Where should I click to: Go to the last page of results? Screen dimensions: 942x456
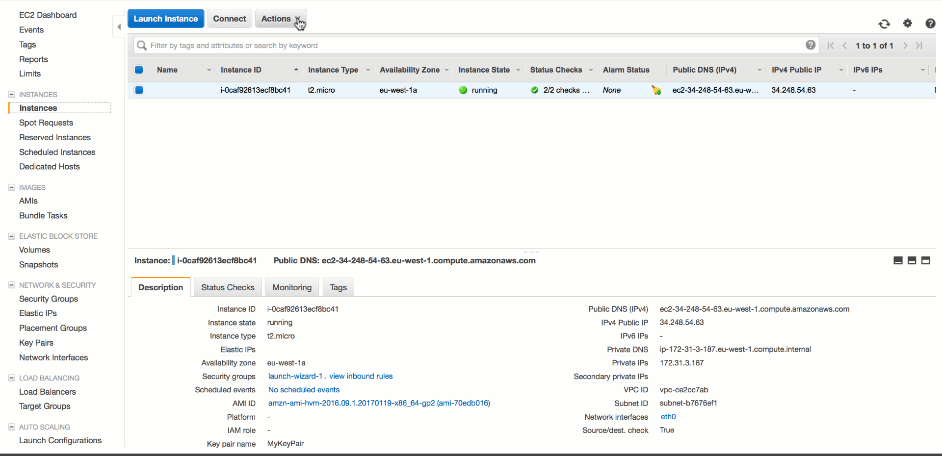(x=919, y=46)
